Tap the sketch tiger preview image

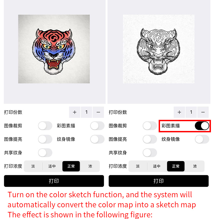(159, 49)
